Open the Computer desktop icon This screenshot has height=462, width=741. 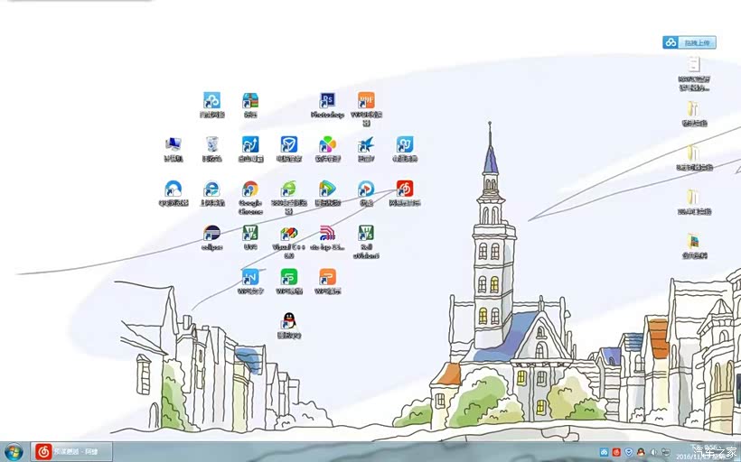[173, 144]
